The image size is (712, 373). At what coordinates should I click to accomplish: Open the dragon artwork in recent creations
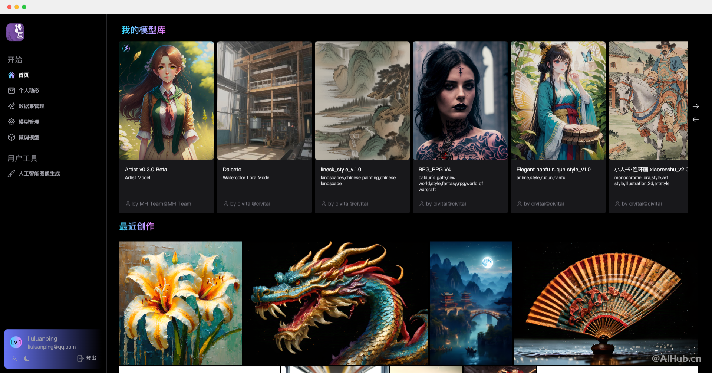336,303
